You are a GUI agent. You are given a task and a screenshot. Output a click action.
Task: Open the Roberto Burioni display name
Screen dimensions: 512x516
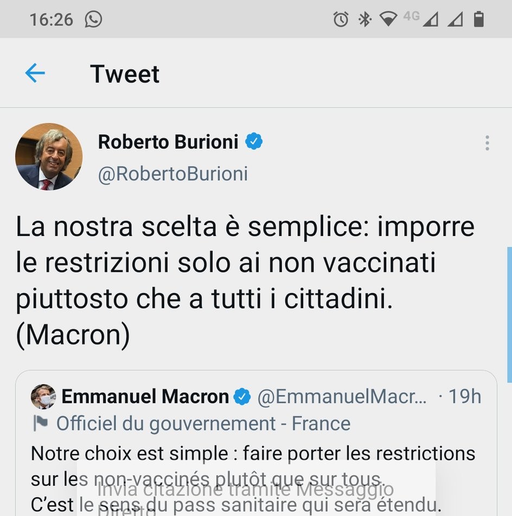pyautogui.click(x=168, y=142)
